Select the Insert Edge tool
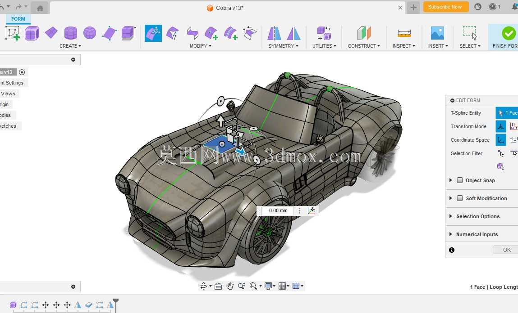 (x=192, y=33)
